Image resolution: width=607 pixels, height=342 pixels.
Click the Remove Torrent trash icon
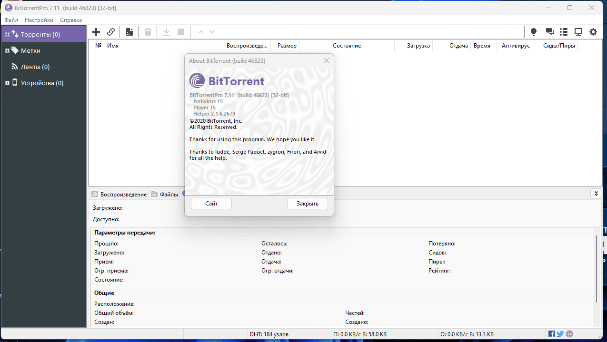[148, 32]
